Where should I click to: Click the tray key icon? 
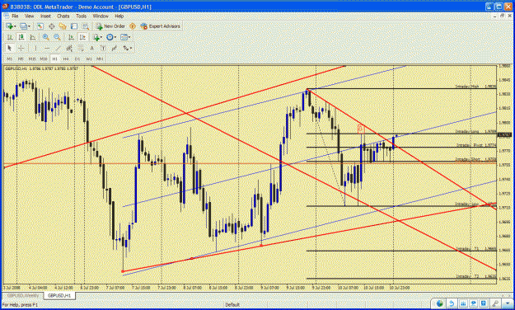click(x=495, y=303)
